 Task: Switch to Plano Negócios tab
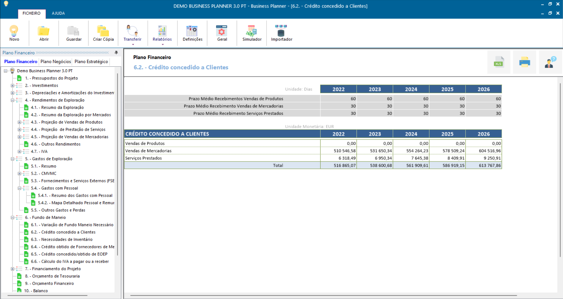tap(56, 62)
